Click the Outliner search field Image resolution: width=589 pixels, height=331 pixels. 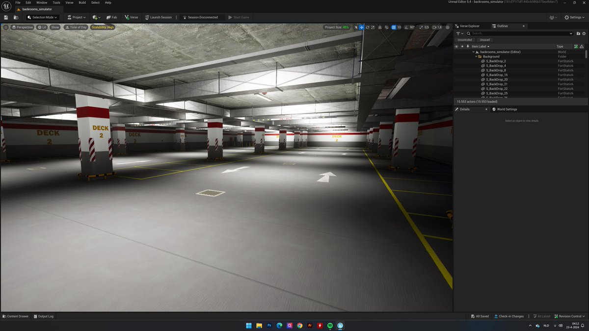[x=519, y=33]
